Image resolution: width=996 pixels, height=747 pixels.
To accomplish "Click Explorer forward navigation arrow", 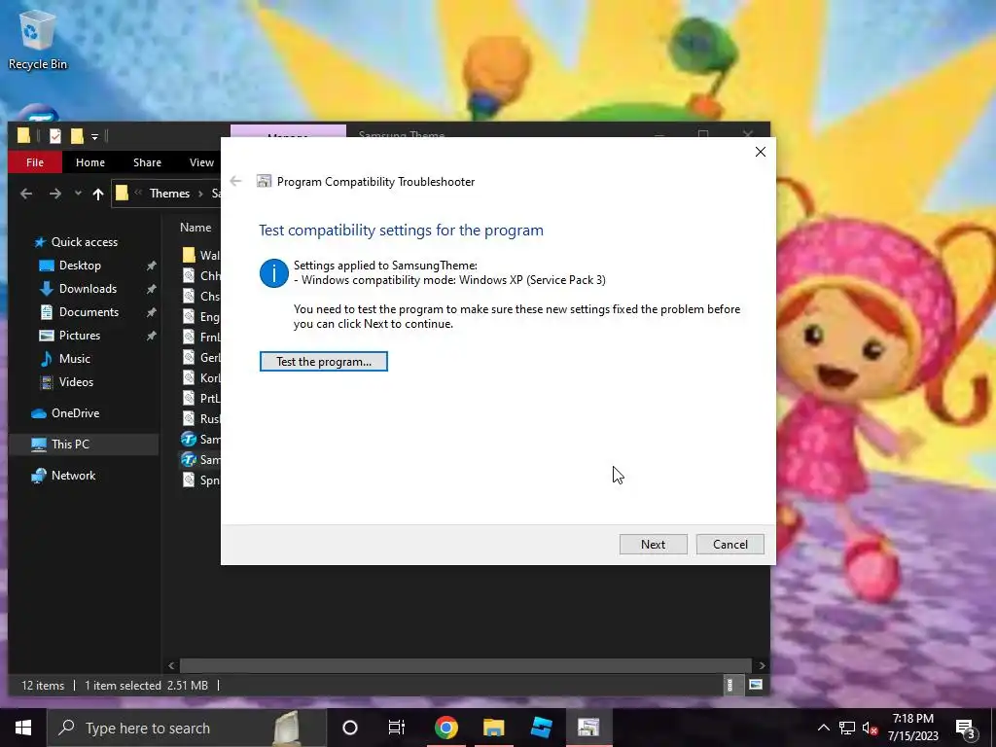I will [55, 194].
